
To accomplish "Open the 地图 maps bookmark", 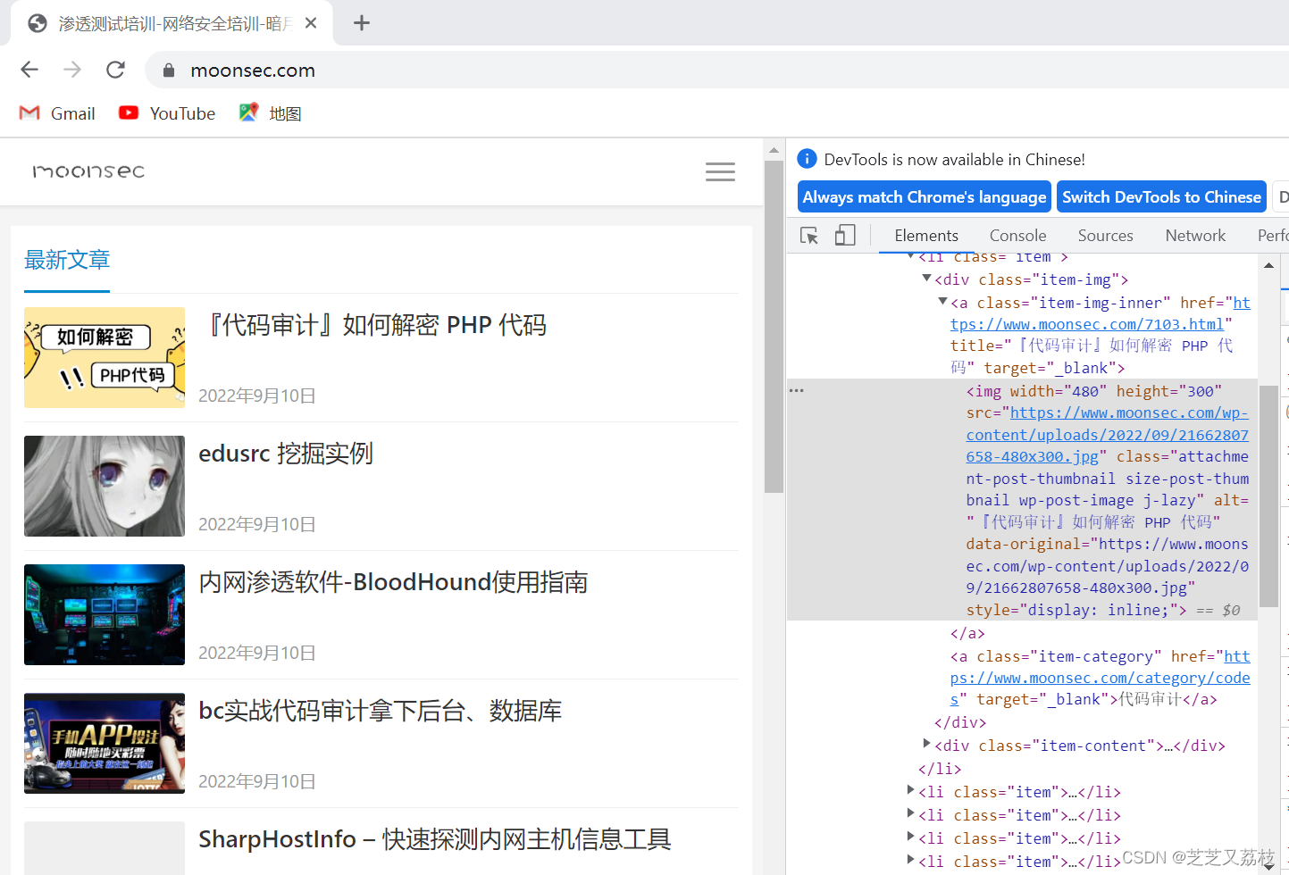I will point(271,113).
